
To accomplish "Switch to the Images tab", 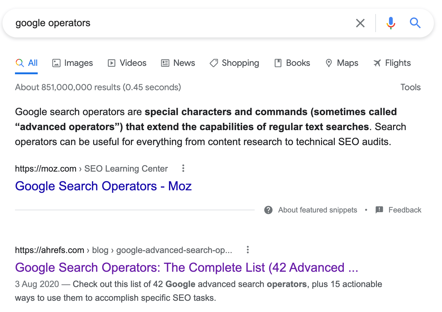I will [72, 63].
